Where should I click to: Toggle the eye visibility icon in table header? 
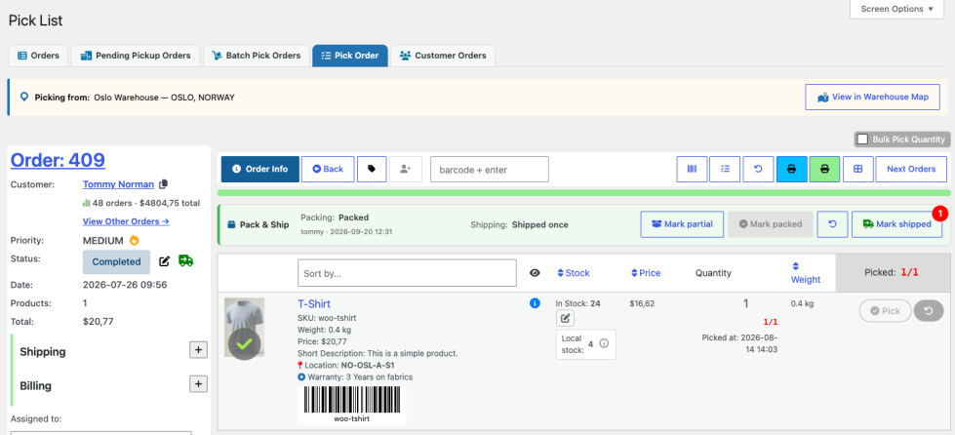(x=535, y=273)
